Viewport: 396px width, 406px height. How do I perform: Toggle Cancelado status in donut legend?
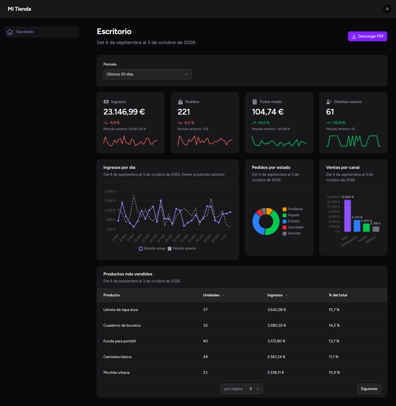[x=293, y=228]
